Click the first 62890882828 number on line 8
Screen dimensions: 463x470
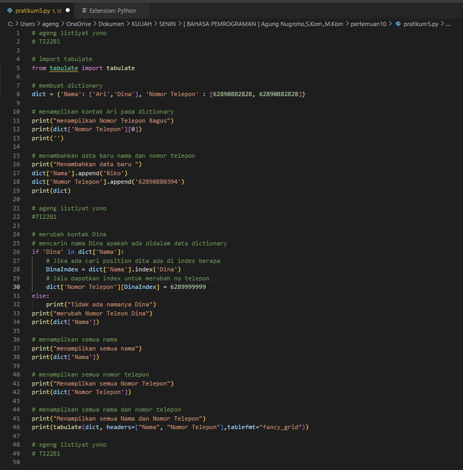(x=232, y=94)
